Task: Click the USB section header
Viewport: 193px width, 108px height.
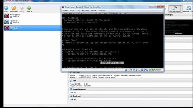Action: 131,81
